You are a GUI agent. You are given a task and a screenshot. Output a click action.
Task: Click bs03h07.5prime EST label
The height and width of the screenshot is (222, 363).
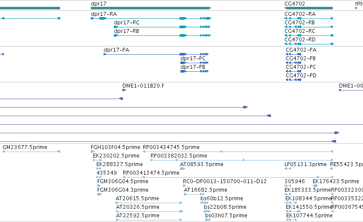click(226, 216)
